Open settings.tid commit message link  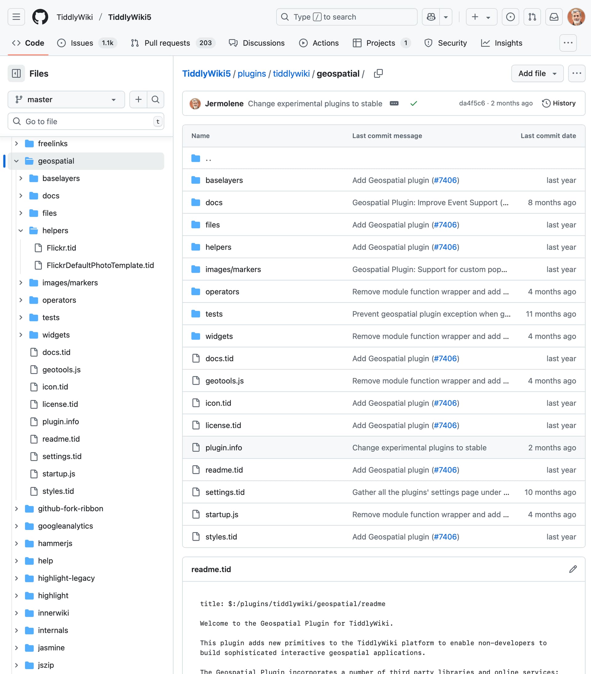click(430, 492)
